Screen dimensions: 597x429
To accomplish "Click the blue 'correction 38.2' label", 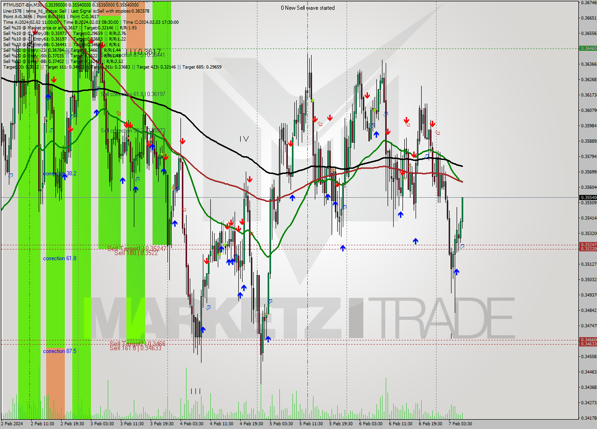I will coord(60,173).
